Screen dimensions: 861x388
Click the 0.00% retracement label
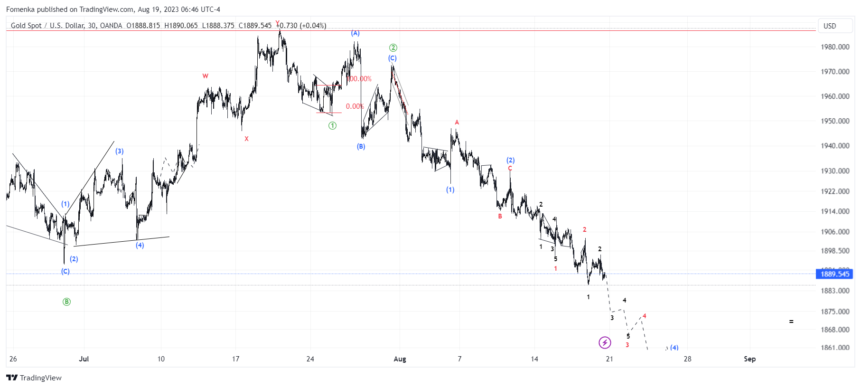click(x=355, y=106)
